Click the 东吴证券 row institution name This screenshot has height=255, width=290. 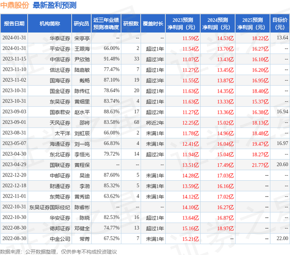(x=60, y=102)
